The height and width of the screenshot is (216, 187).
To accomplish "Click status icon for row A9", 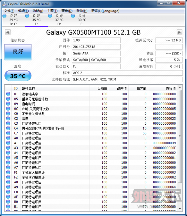I will pos(8,187).
